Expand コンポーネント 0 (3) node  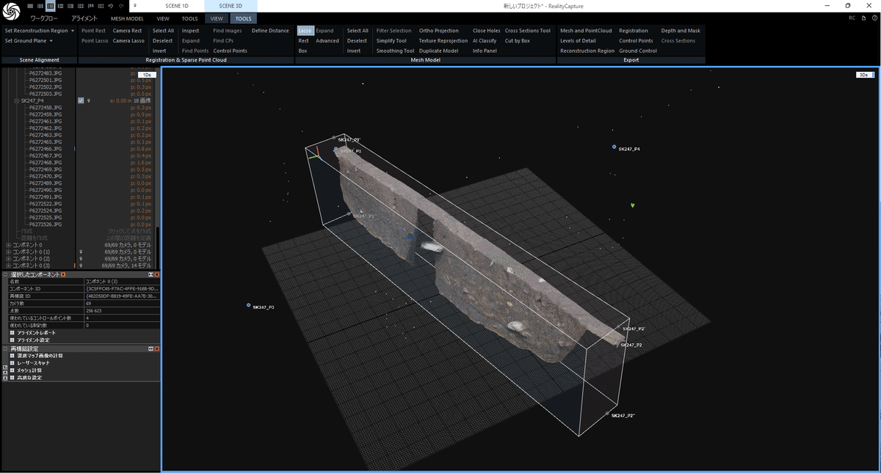point(8,265)
